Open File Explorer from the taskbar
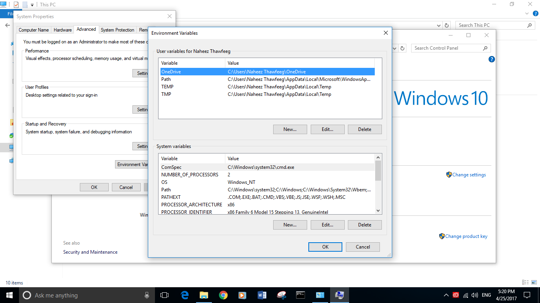The image size is (540, 303). tap(204, 295)
